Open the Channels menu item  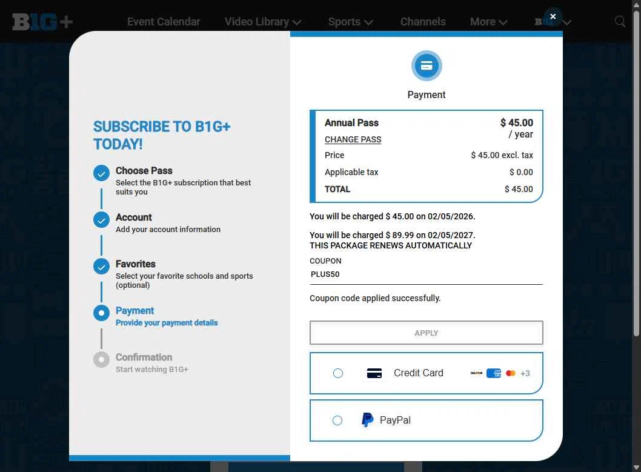click(x=423, y=22)
